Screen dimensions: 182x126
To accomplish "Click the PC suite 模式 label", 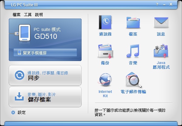I will (x=47, y=29).
